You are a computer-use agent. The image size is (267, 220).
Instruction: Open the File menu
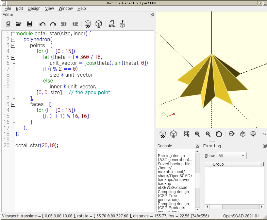(x=8, y=9)
